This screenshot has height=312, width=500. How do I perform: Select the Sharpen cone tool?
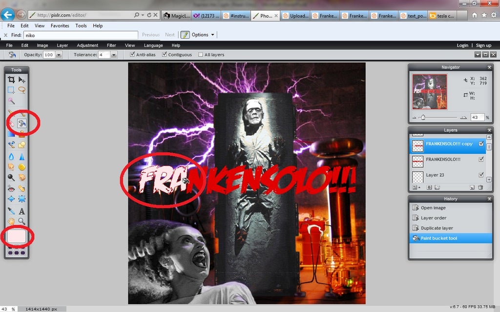pos(21,157)
